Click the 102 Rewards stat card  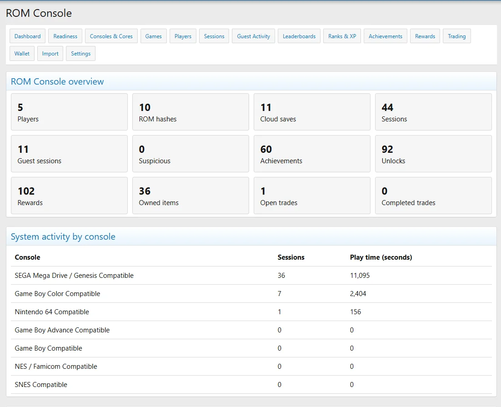70,196
